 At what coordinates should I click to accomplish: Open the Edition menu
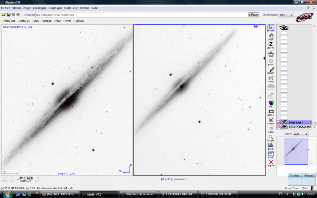[x=16, y=8]
